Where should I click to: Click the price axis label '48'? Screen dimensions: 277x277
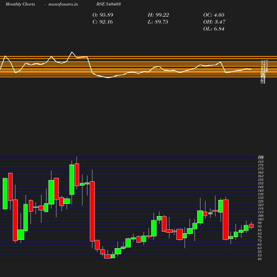[x=260, y=259]
